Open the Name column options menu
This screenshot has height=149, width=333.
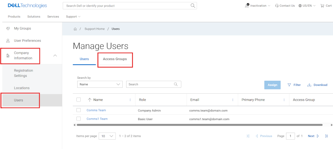point(130,100)
